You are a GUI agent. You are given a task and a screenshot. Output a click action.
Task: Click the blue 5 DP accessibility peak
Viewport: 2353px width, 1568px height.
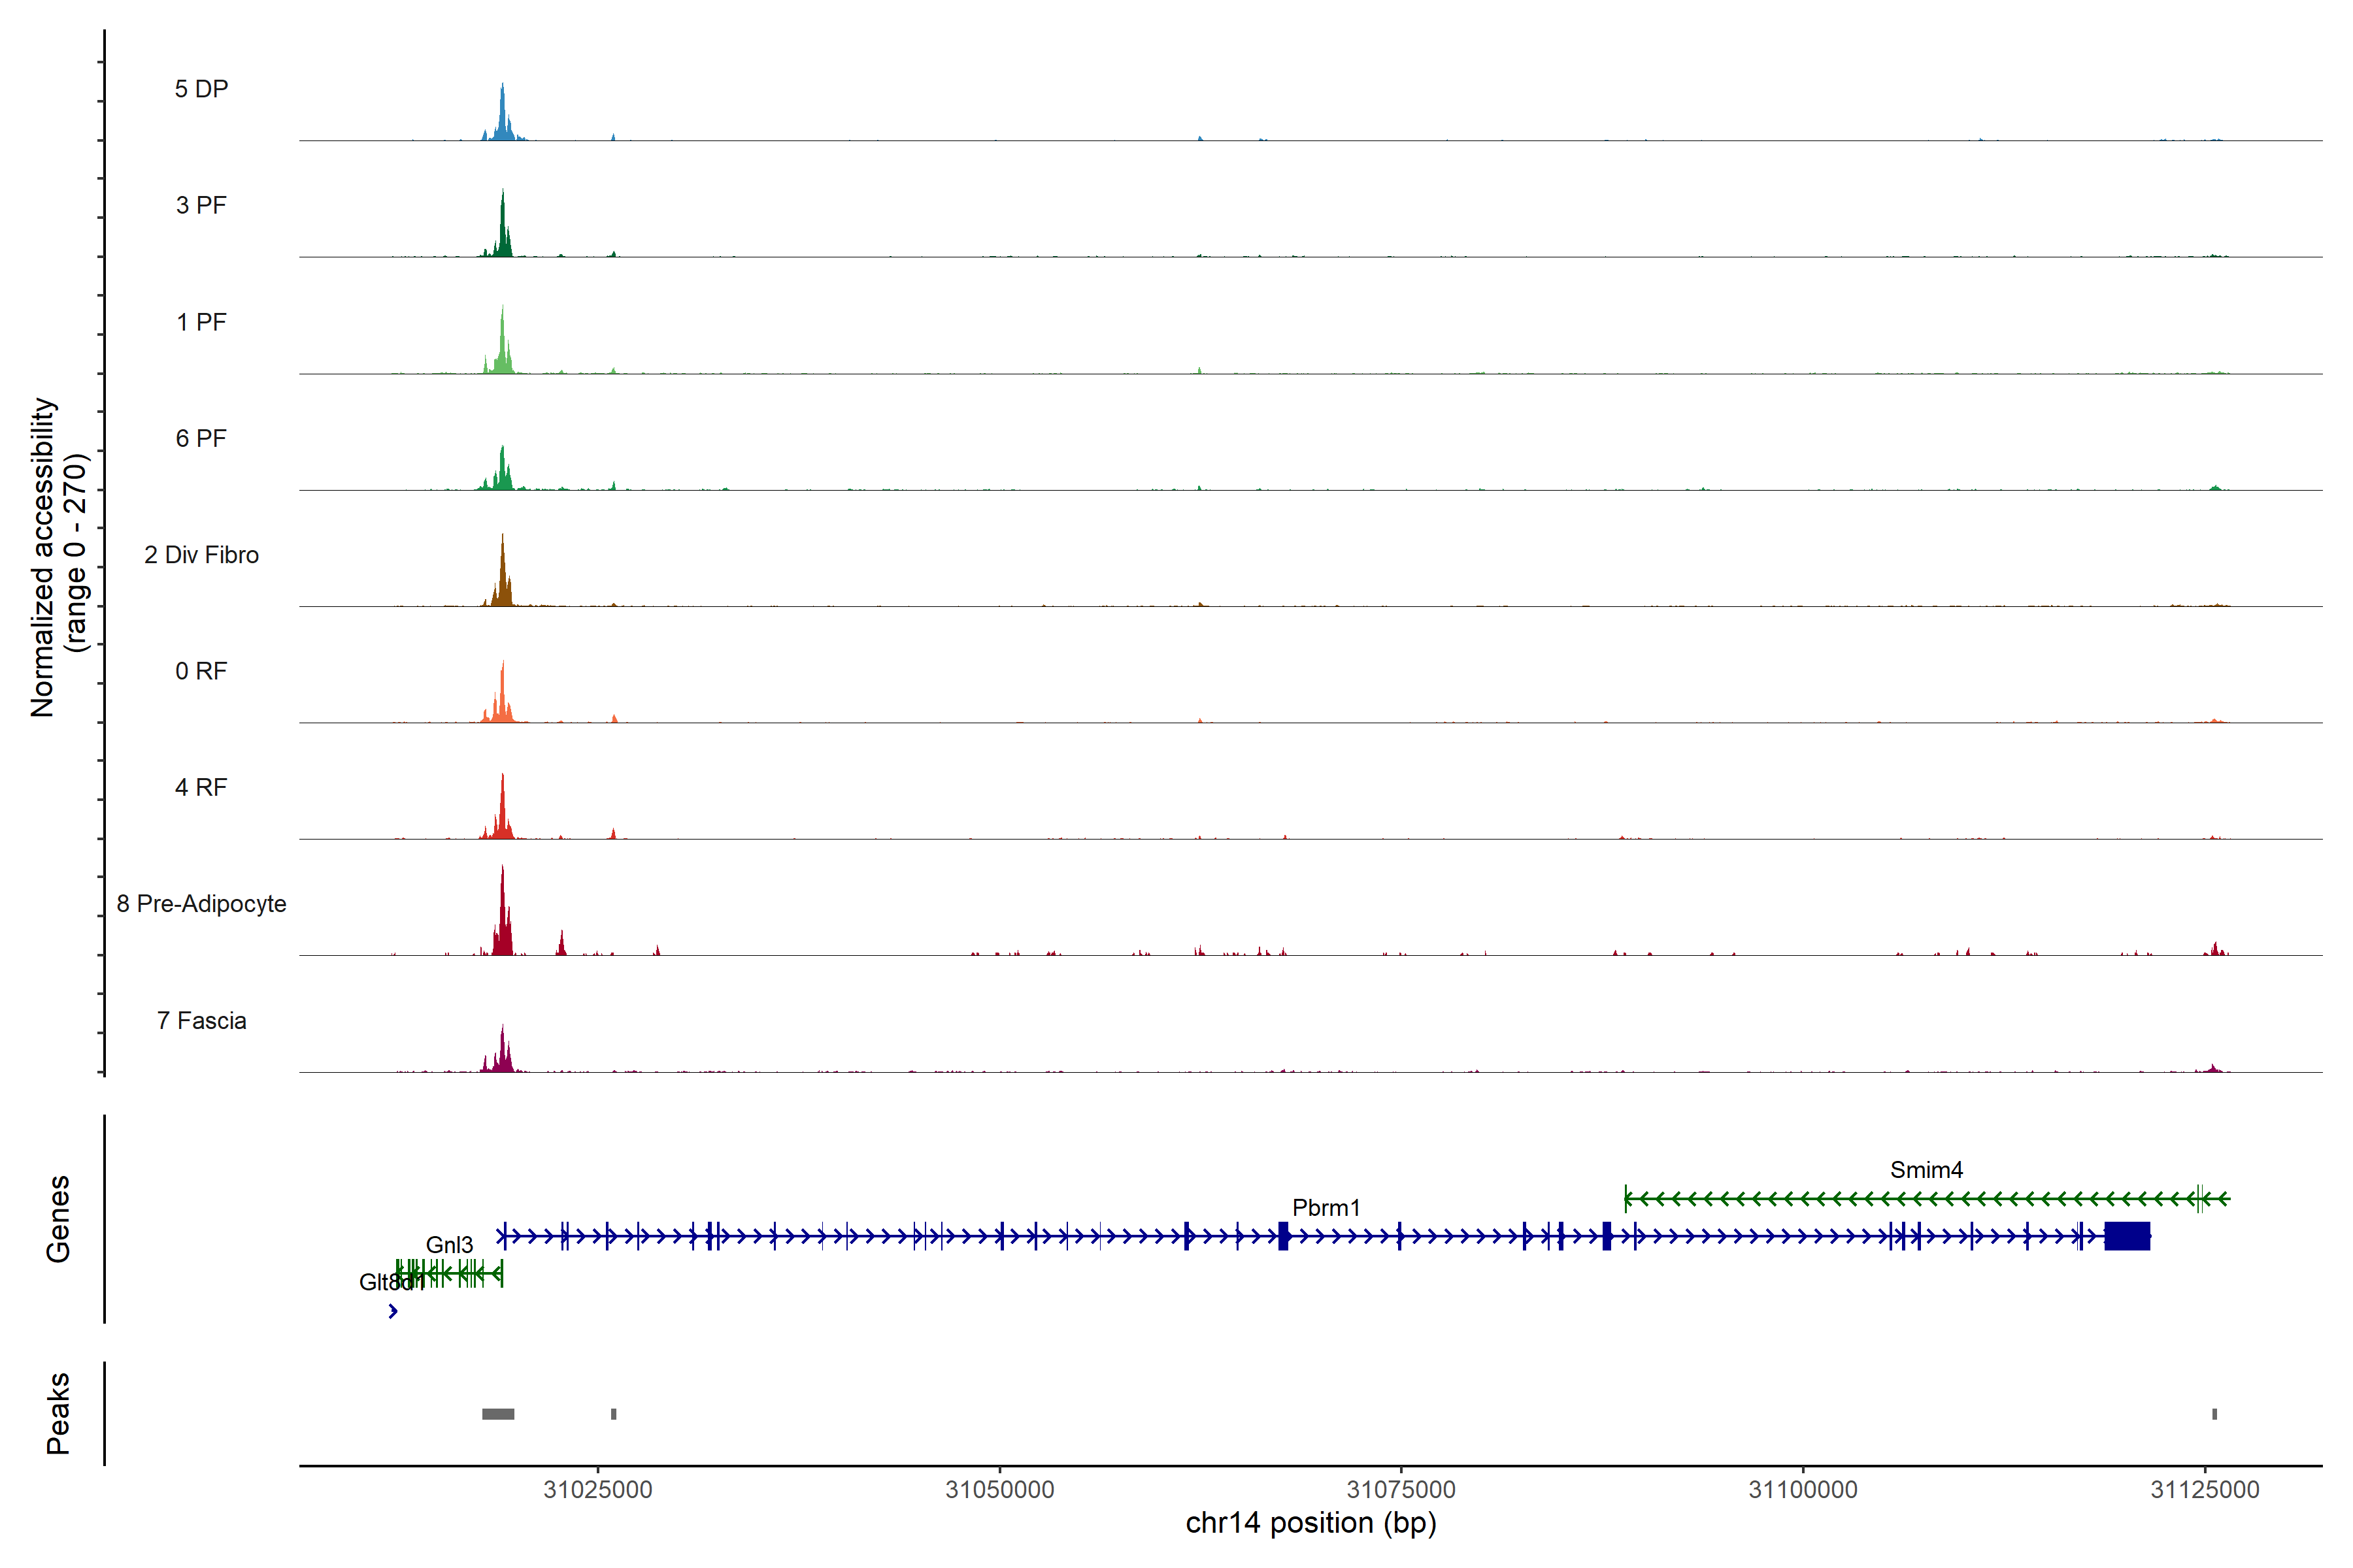(x=503, y=119)
